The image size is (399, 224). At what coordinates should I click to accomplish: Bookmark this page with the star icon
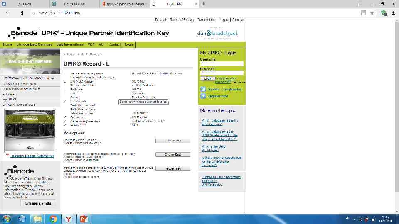[x=372, y=13]
